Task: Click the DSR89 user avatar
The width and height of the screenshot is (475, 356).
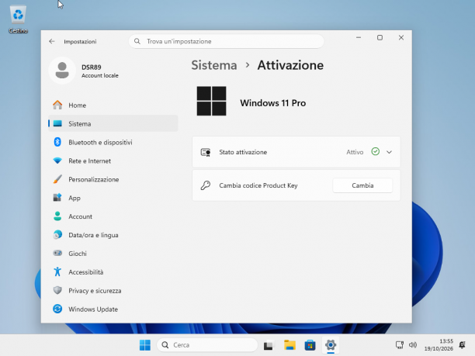Action: 62,71
